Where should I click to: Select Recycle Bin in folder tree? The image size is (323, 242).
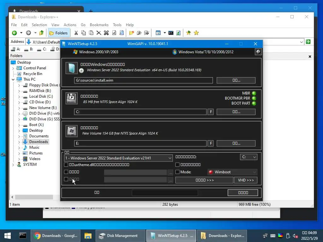point(32,74)
